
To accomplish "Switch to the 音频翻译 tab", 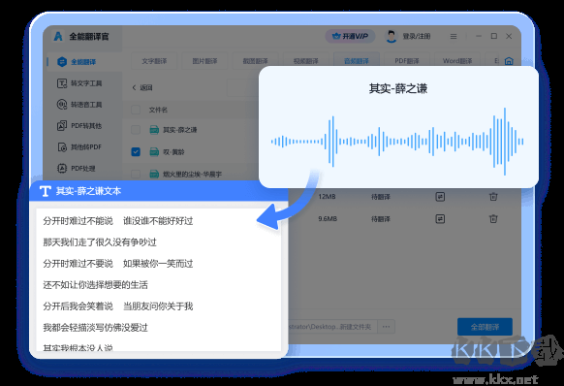I will 357,61.
